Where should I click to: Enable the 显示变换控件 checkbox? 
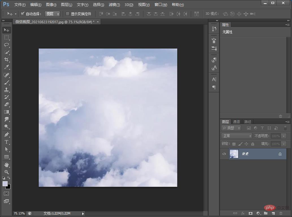68,14
